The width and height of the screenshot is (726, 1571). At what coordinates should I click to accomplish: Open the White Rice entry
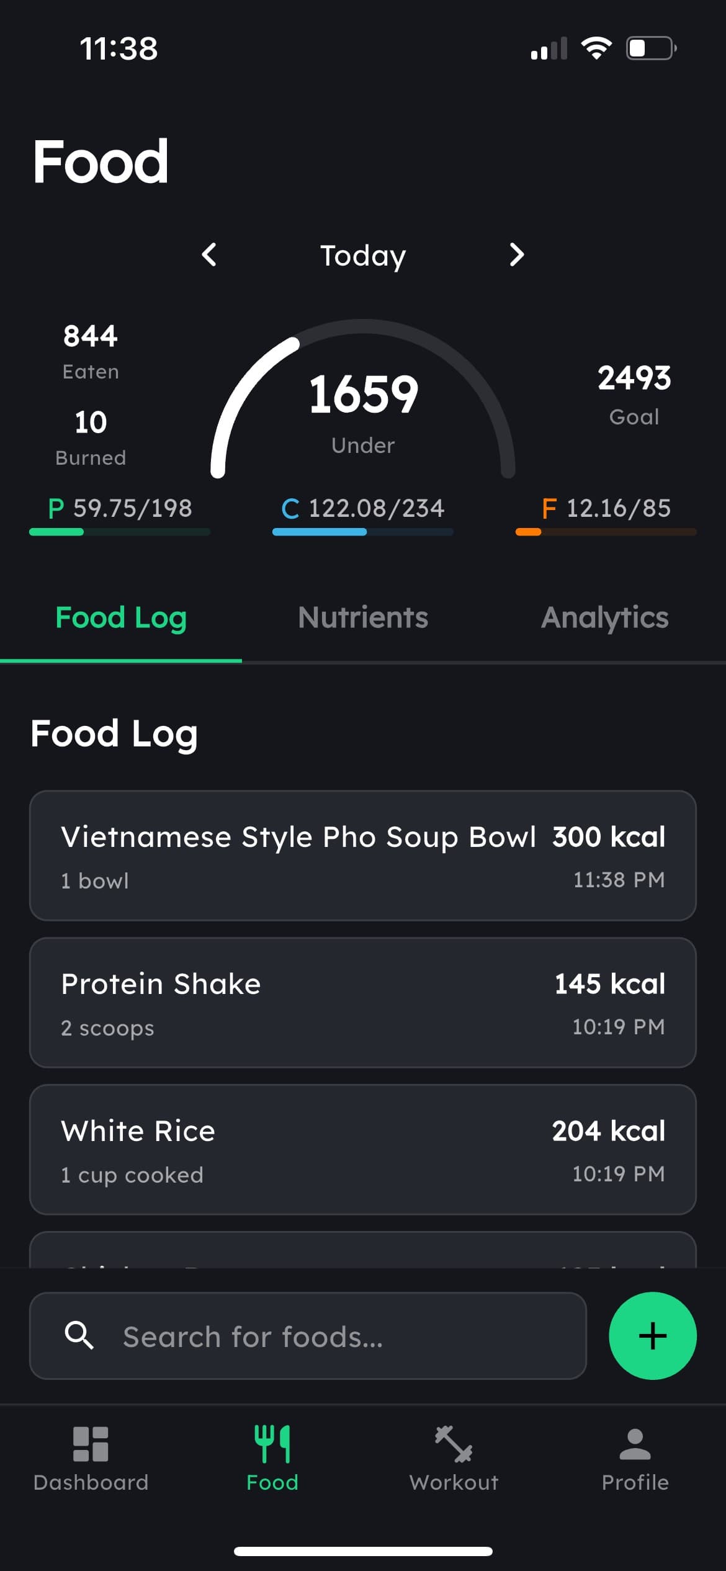[363, 1150]
